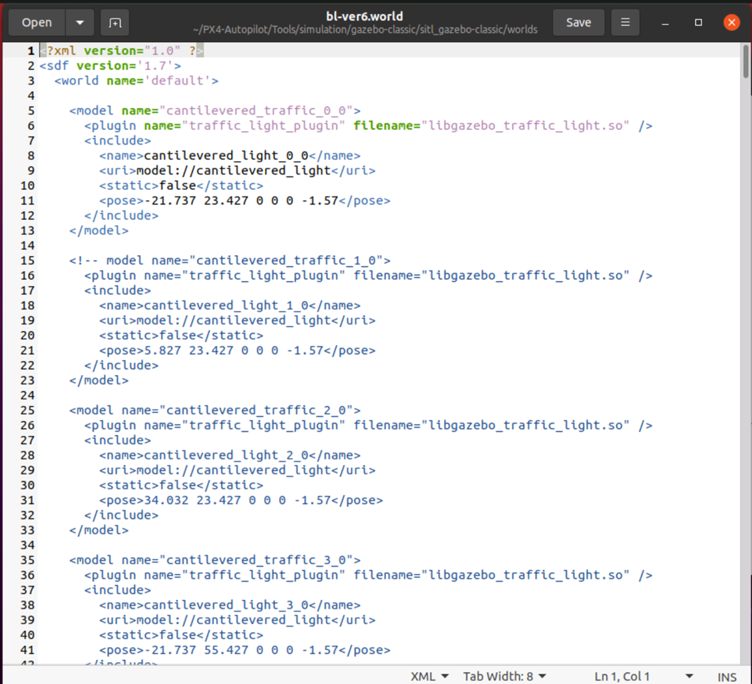Viewport: 752px width, 684px height.
Task: Create a new document with the tab icon
Action: click(x=115, y=23)
